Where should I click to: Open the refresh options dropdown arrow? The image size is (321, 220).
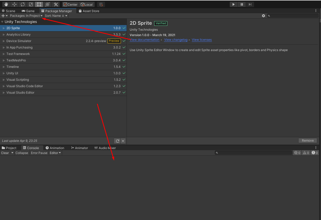[123, 141]
